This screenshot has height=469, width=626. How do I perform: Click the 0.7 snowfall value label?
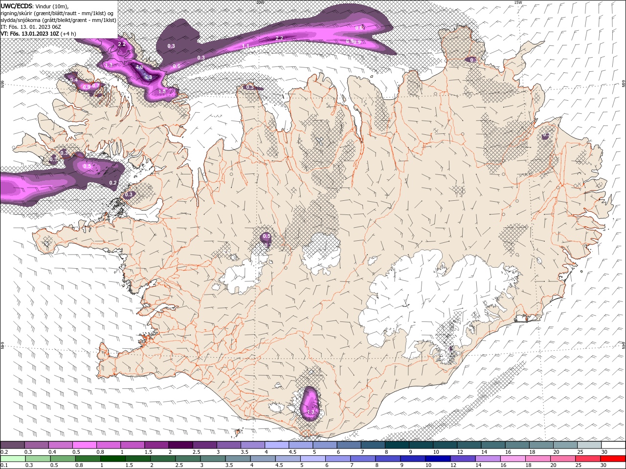pos(96,85)
